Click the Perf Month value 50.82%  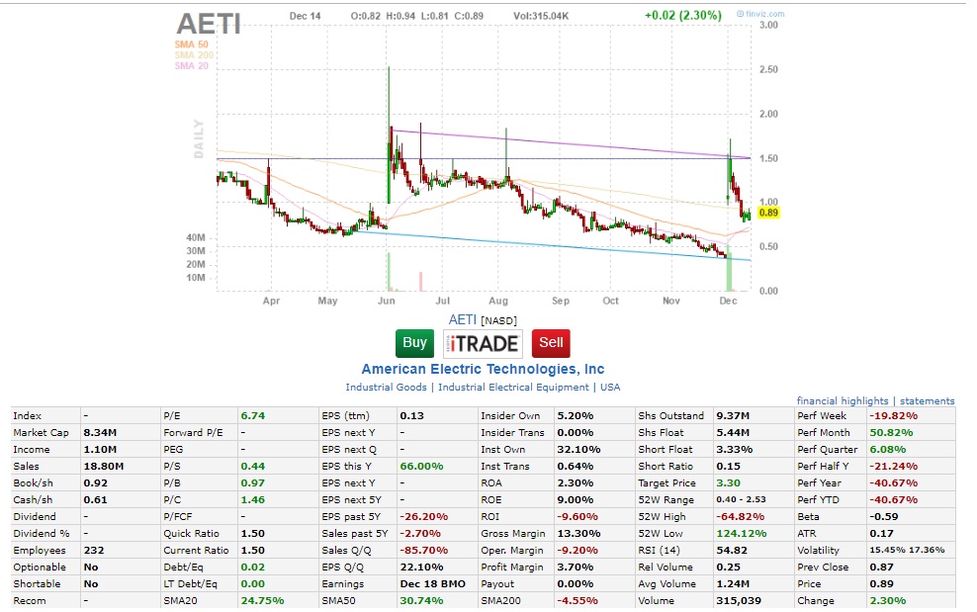[892, 432]
